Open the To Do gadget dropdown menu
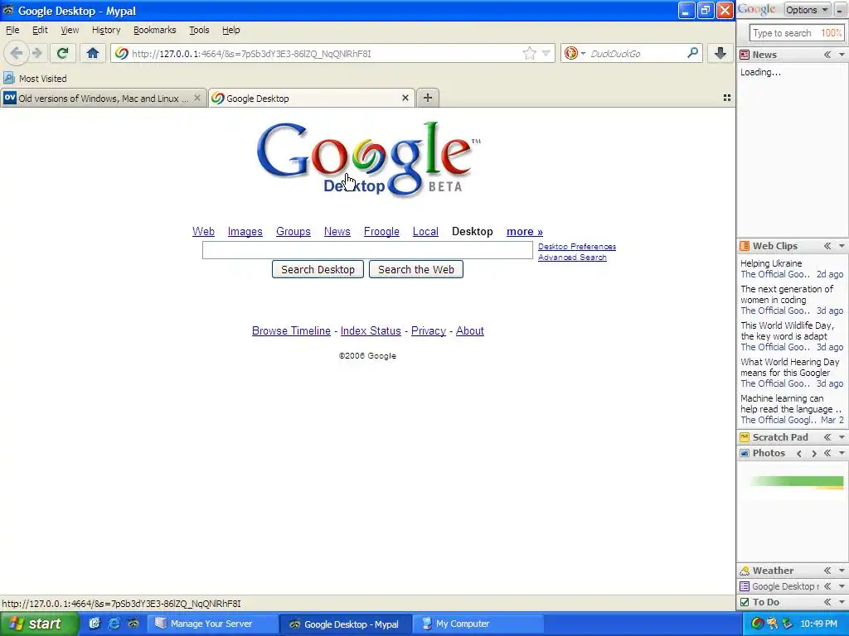The image size is (849, 636). [x=842, y=602]
